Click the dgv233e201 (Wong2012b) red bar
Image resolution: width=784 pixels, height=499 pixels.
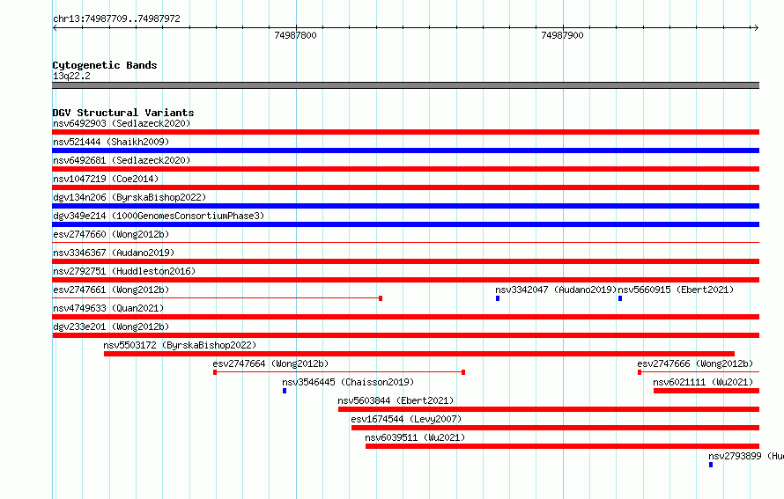pos(405,335)
